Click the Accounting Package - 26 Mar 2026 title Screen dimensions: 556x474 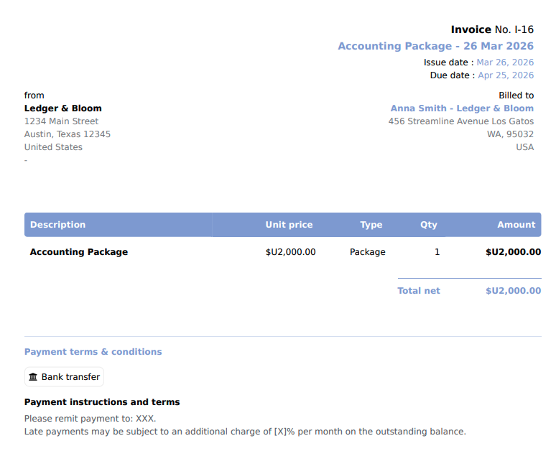click(435, 46)
